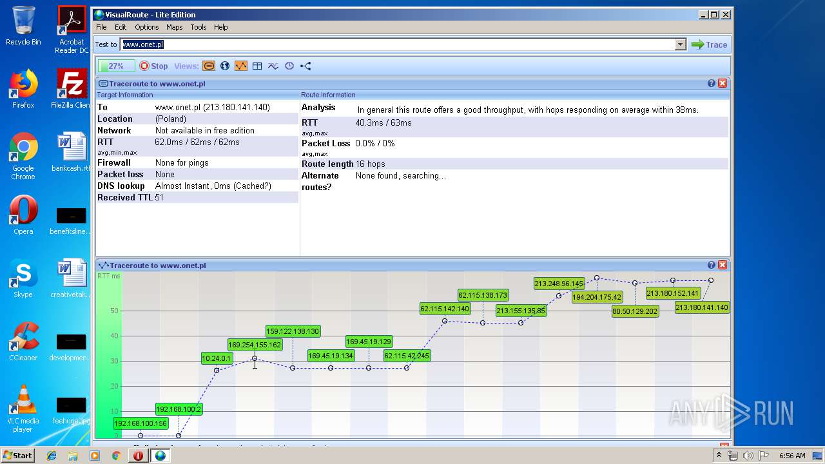
Task: Select hop label 194.204.175.42
Action: point(597,297)
